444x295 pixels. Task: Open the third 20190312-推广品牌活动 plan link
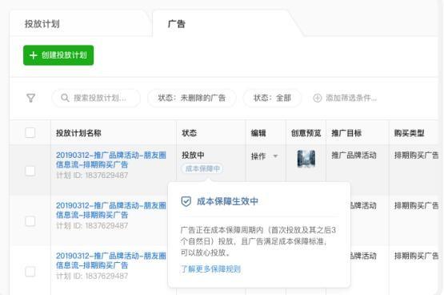tap(111, 261)
